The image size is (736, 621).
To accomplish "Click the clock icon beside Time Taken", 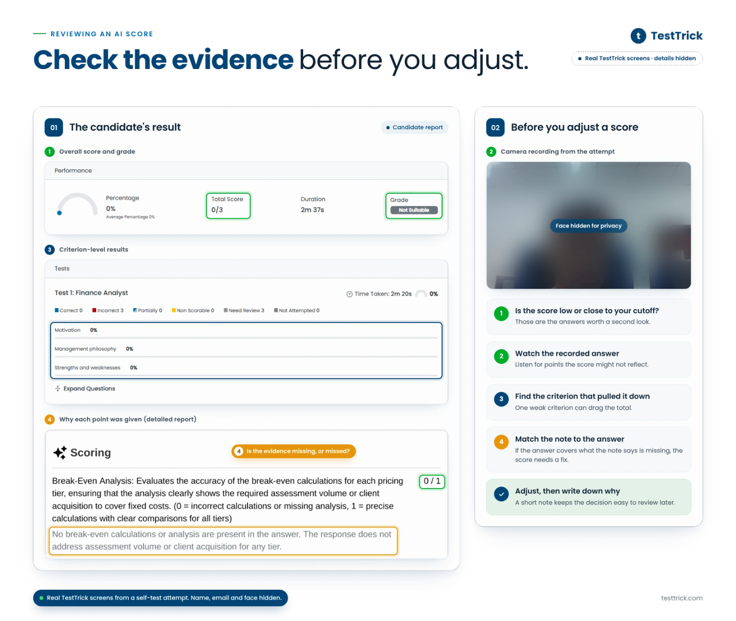I will tap(350, 294).
